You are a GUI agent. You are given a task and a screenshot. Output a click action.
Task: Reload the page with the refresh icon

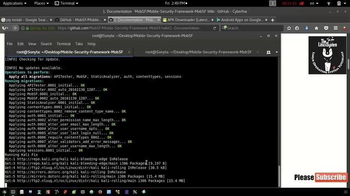click(x=214, y=28)
